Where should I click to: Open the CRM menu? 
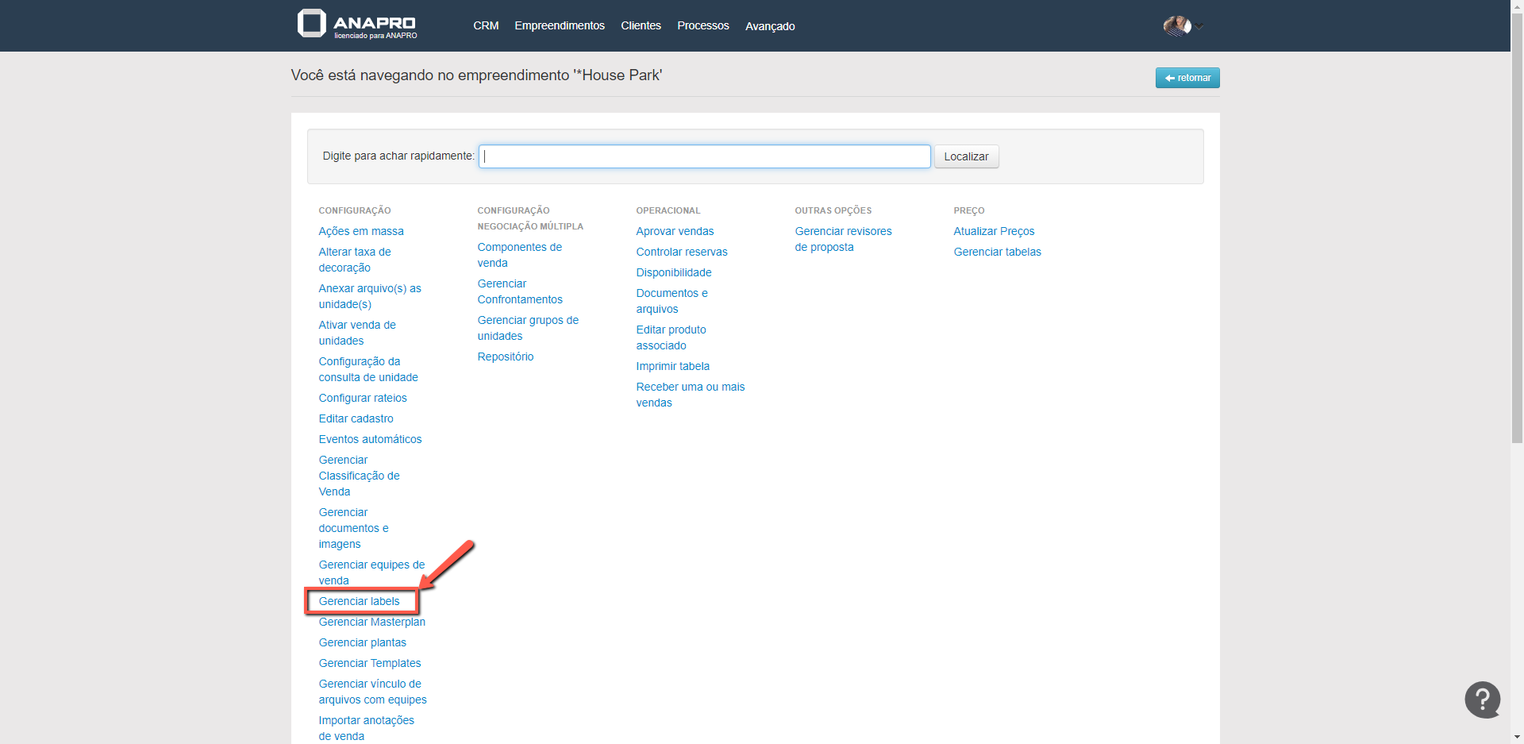click(486, 25)
